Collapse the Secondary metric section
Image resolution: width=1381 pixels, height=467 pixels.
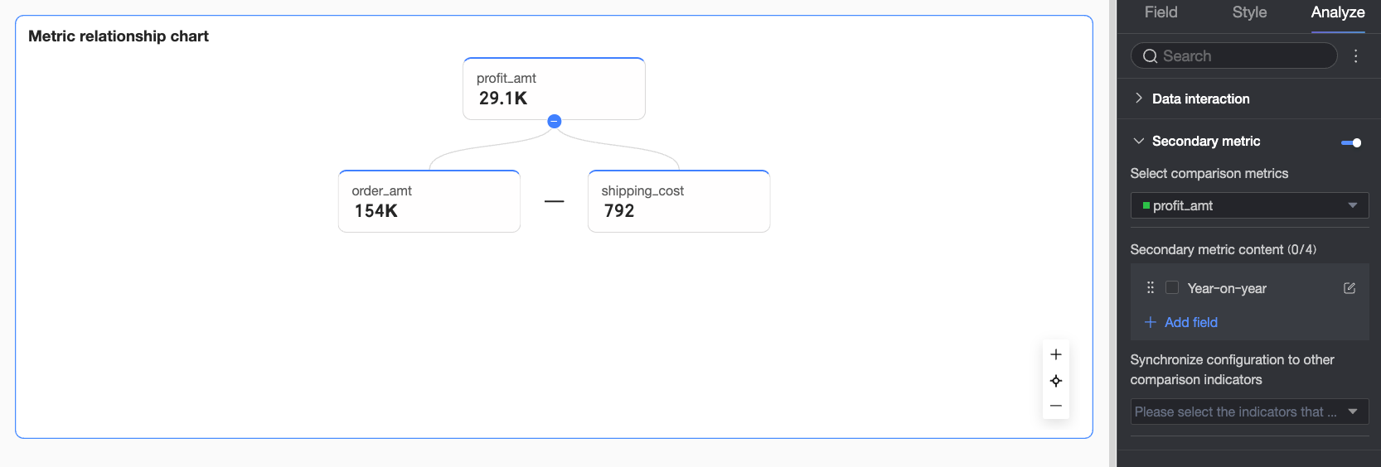pos(1139,142)
